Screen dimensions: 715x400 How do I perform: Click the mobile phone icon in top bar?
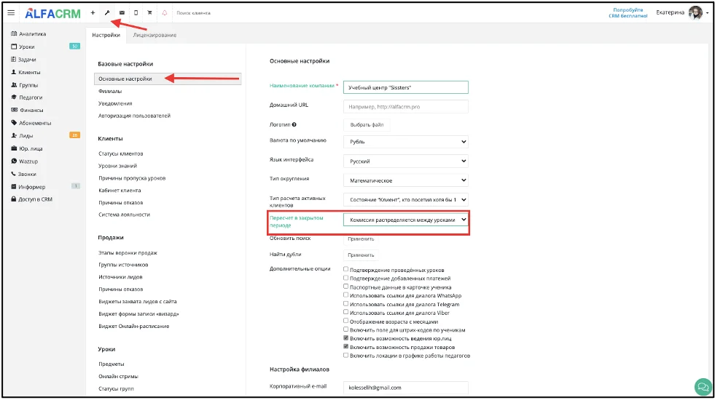(x=136, y=13)
